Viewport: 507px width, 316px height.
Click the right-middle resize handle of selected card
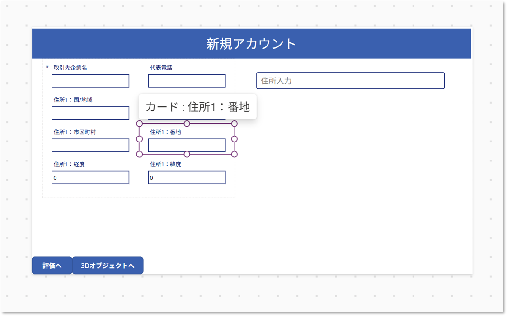click(235, 139)
